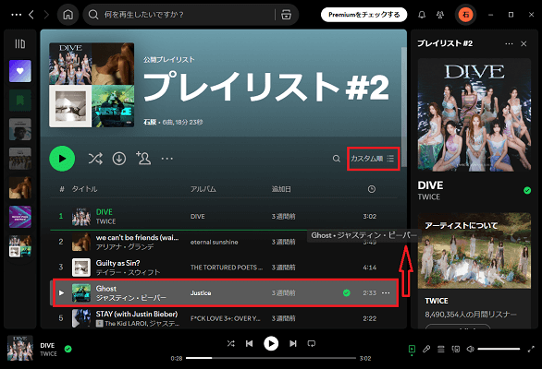This screenshot has height=369, width=542.
Task: Toggle saved checkmark beside DIVE in panel
Action: (x=527, y=190)
